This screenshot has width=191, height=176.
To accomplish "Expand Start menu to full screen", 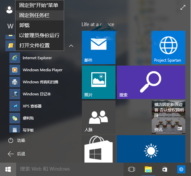I will [x=183, y=7].
